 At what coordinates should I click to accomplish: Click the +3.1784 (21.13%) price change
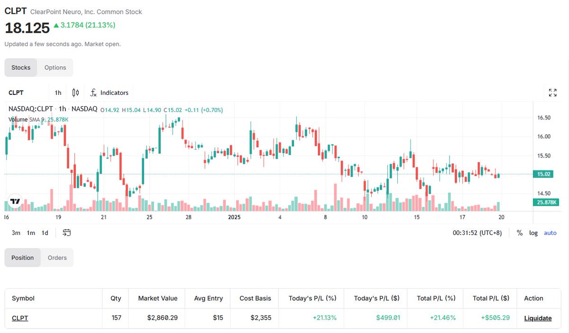tap(84, 25)
